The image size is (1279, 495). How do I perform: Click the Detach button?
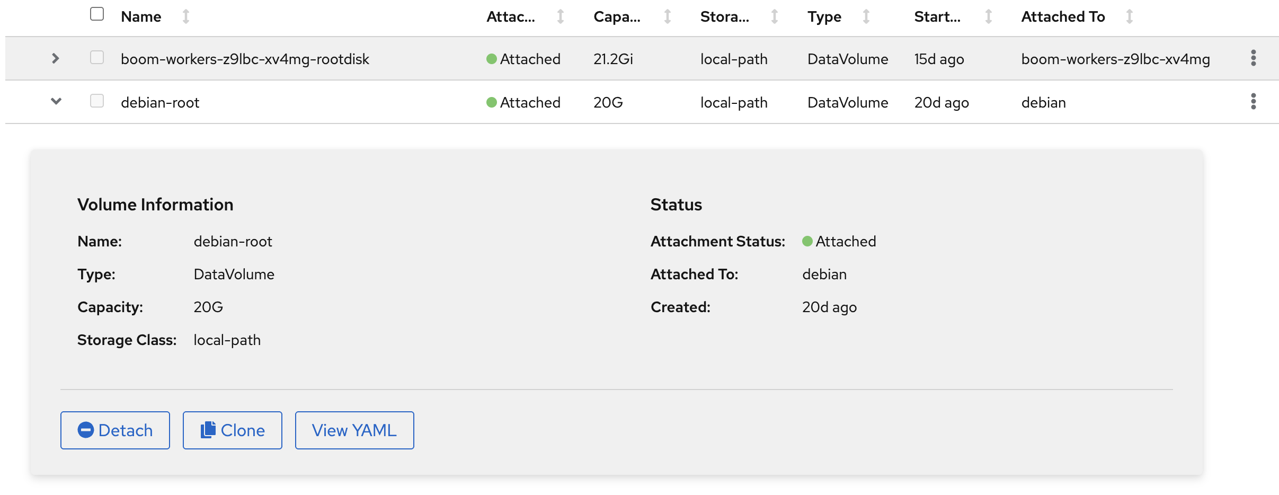click(115, 430)
